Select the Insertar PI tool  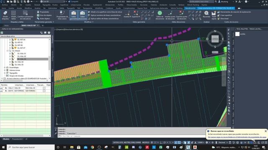click(x=127, y=14)
